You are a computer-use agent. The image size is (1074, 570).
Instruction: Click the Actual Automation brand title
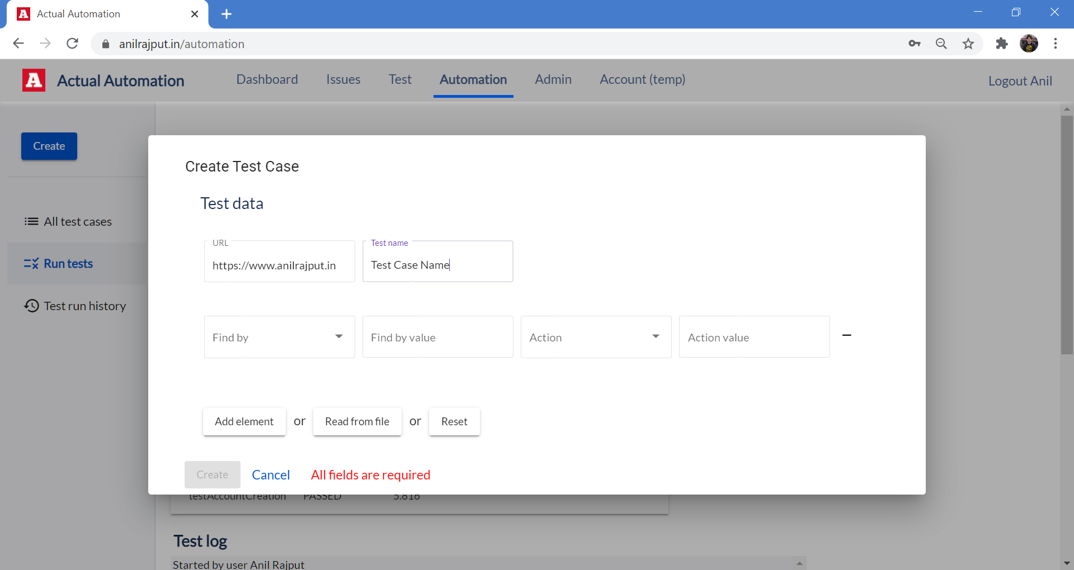[x=121, y=81]
